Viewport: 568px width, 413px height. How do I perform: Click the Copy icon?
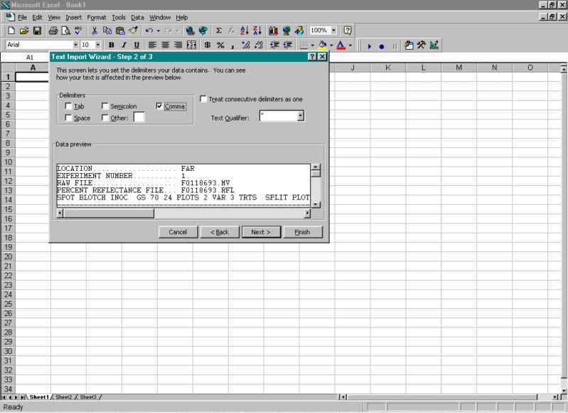107,31
